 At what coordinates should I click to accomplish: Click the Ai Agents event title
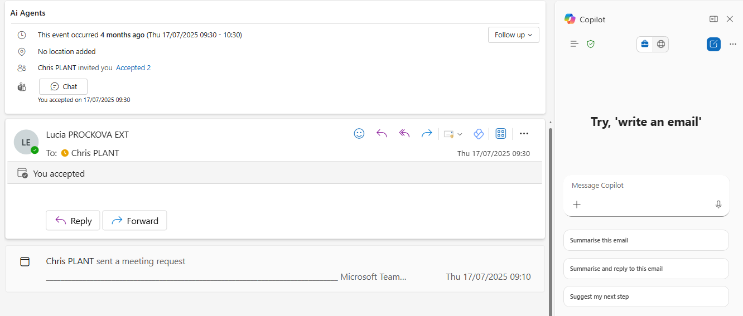(x=28, y=13)
